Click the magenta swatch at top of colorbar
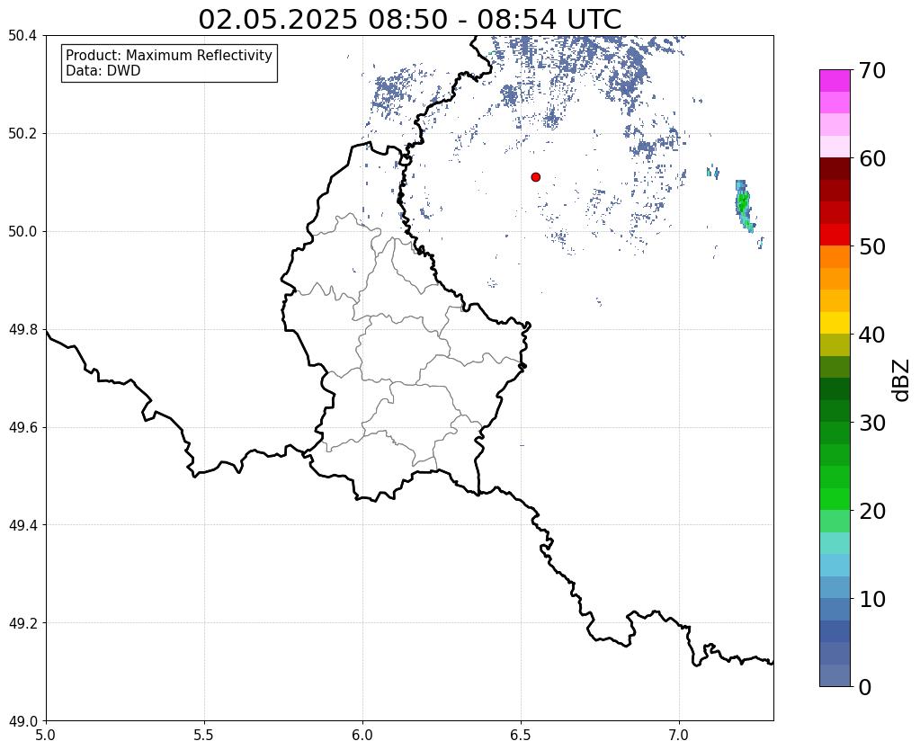 tap(835, 81)
